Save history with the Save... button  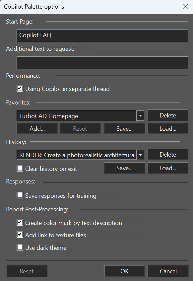pyautogui.click(x=124, y=168)
